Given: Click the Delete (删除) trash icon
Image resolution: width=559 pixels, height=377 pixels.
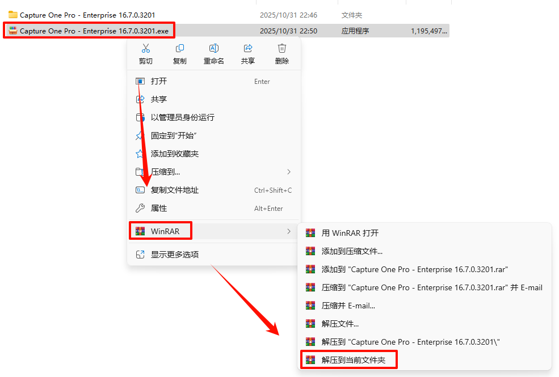Looking at the screenshot, I should 281,48.
